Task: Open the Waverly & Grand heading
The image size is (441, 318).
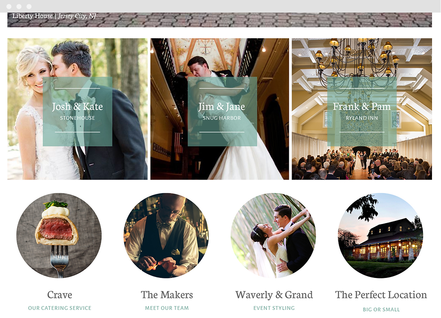Action: (274, 295)
